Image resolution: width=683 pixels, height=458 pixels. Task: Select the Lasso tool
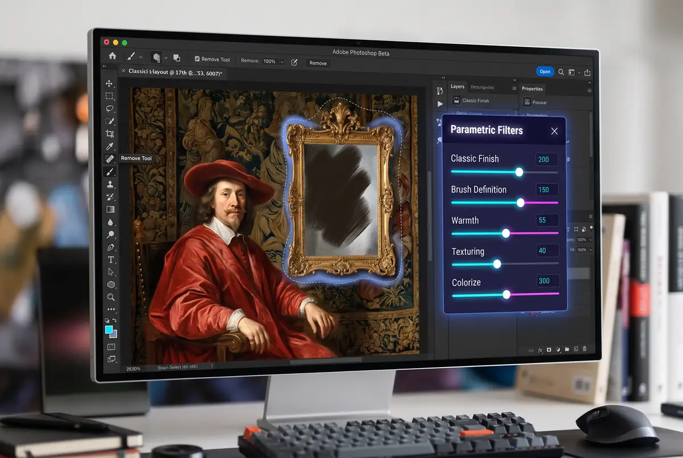pos(110,109)
